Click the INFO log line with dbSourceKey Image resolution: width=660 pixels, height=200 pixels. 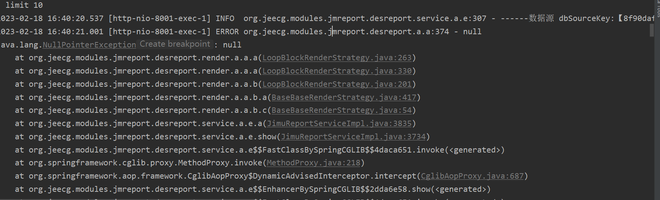pos(327,18)
